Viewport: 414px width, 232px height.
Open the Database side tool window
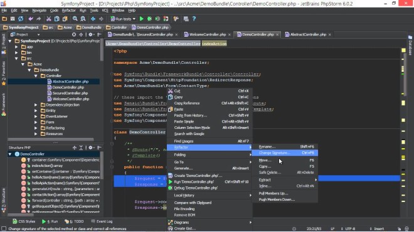click(410, 45)
